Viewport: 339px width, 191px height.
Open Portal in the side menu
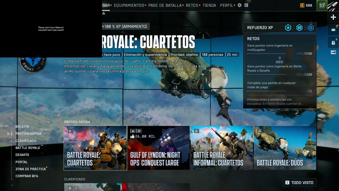click(x=21, y=162)
